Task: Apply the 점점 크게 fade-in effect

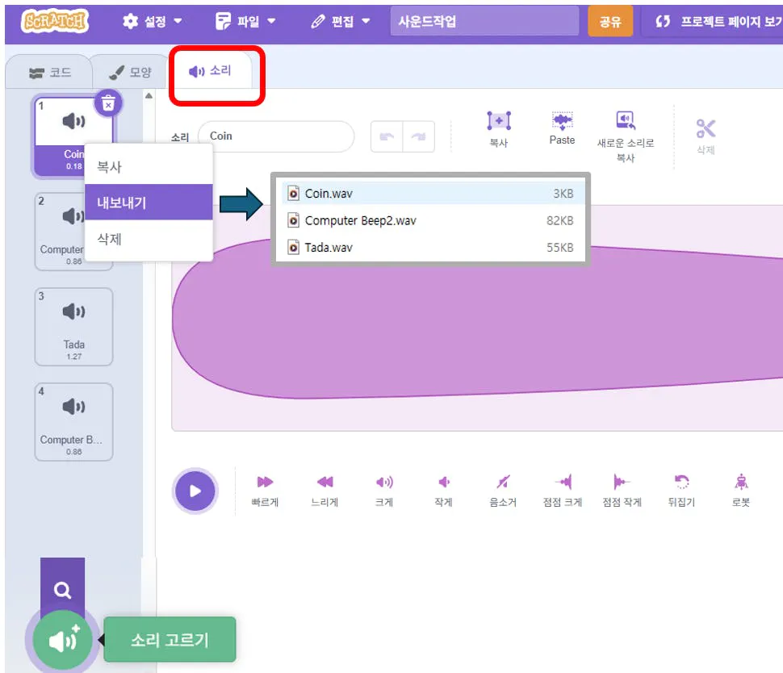Action: coord(562,488)
